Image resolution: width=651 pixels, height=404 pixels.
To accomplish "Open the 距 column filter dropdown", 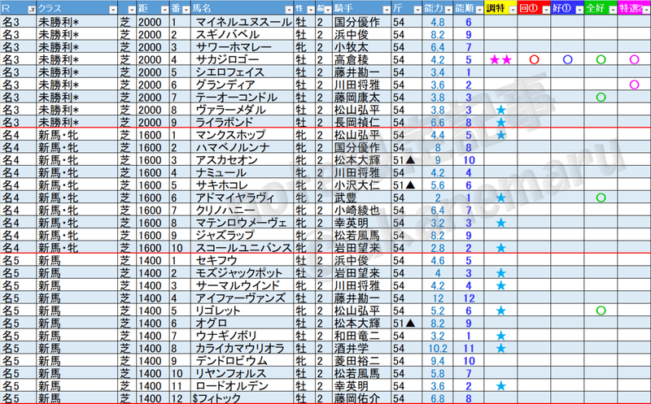I will 164,10.
